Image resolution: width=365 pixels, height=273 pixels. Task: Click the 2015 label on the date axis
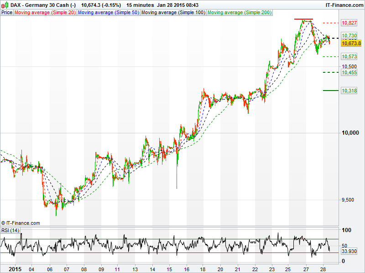coord(15,269)
